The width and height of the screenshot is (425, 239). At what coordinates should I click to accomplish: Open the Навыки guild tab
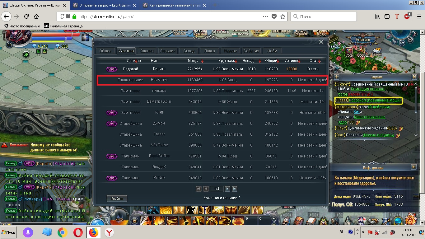[x=230, y=51]
